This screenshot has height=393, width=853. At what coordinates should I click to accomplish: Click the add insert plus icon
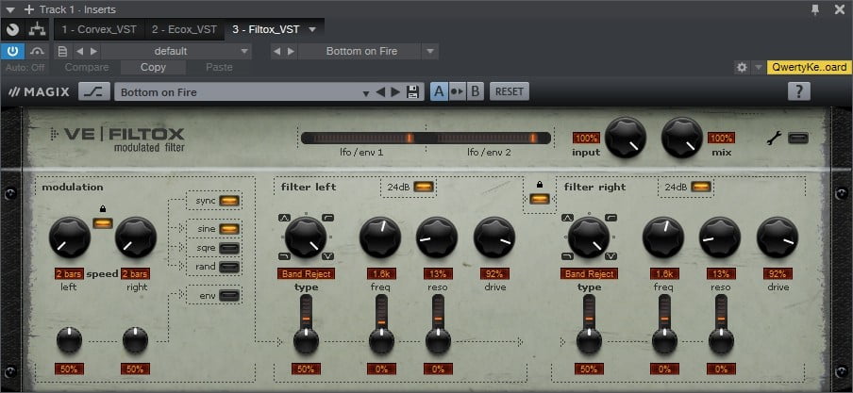(29, 9)
